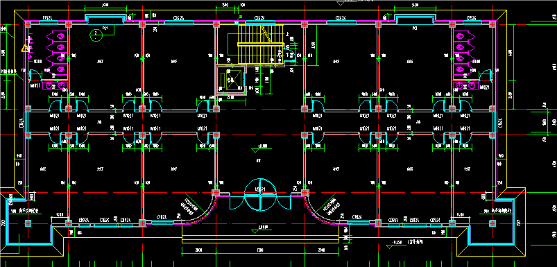Select the window at left end of corridor
The width and height of the screenshot is (557, 267).
(26, 122)
